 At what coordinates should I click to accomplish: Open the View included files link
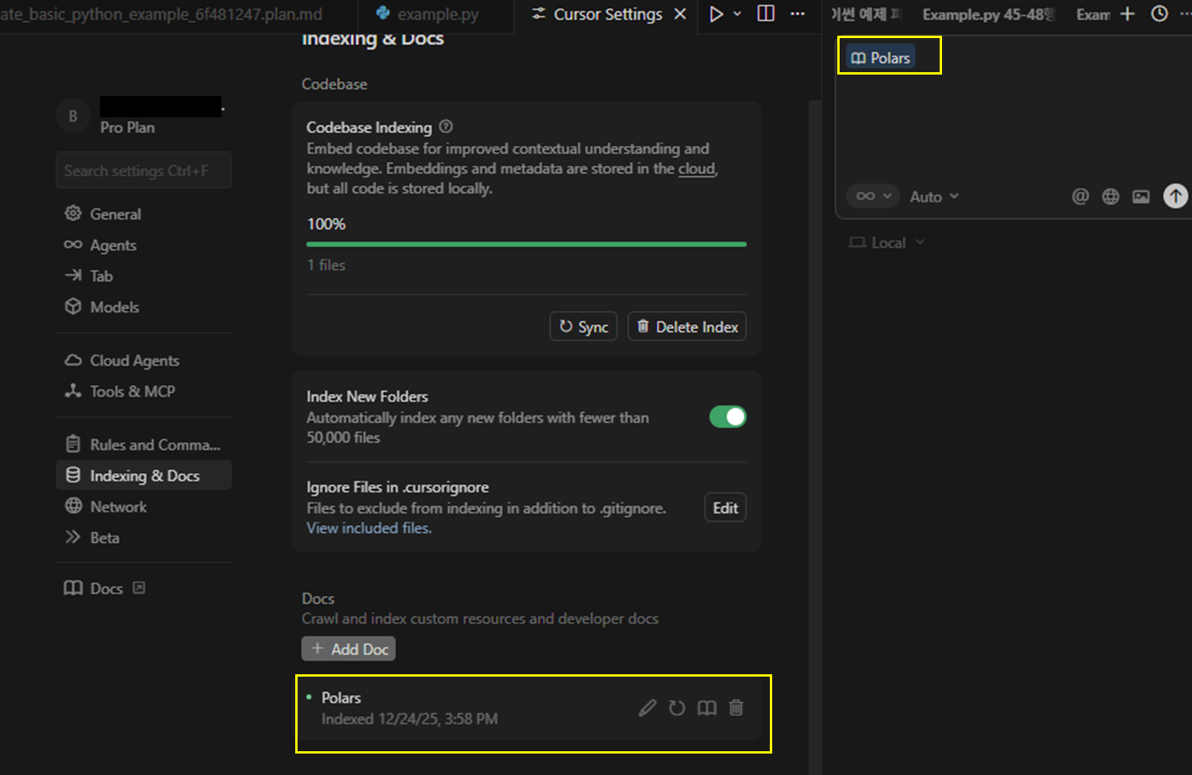click(369, 528)
